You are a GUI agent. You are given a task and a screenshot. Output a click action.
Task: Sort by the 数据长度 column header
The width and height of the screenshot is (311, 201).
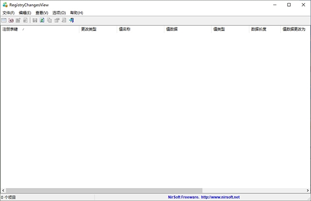(265, 29)
